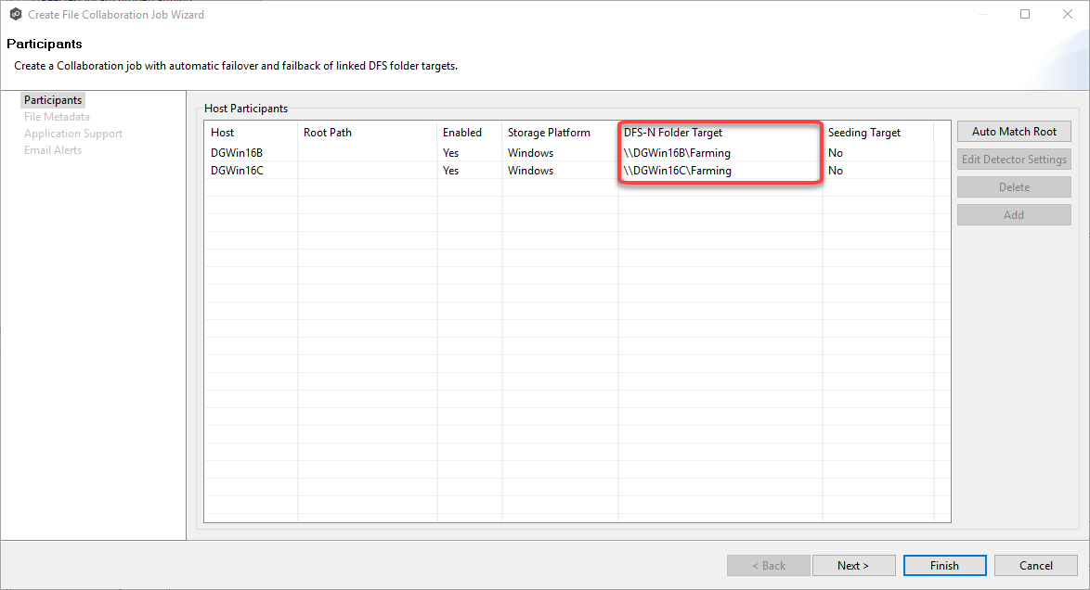Click the wizard application icon in title bar

click(x=13, y=14)
